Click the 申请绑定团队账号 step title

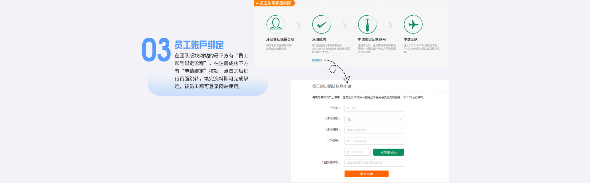click(372, 40)
